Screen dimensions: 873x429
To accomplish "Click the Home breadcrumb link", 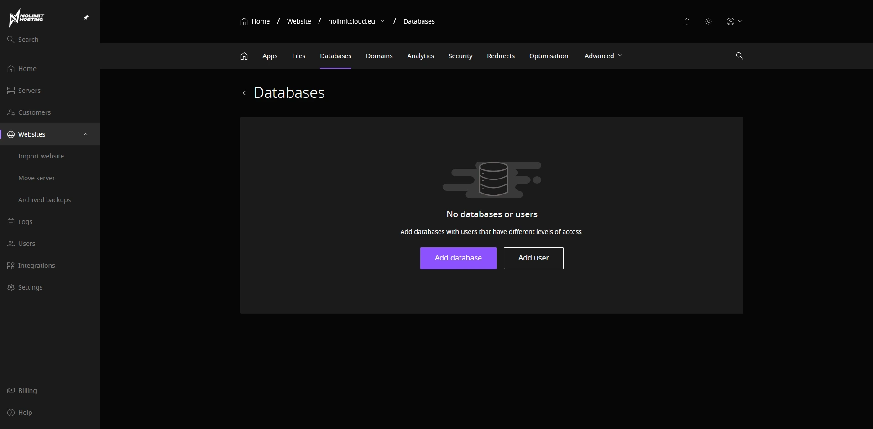I will click(255, 21).
